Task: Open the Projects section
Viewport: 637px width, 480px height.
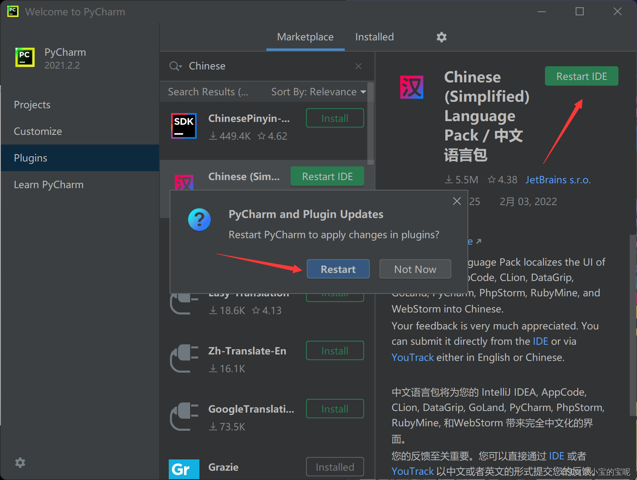Action: tap(80, 105)
